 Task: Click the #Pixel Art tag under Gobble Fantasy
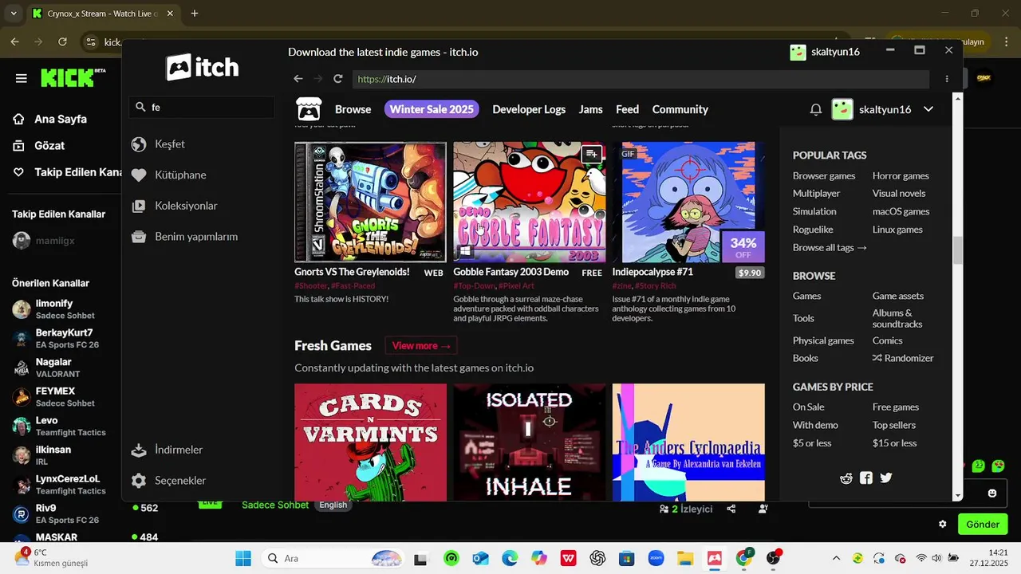coord(516,285)
